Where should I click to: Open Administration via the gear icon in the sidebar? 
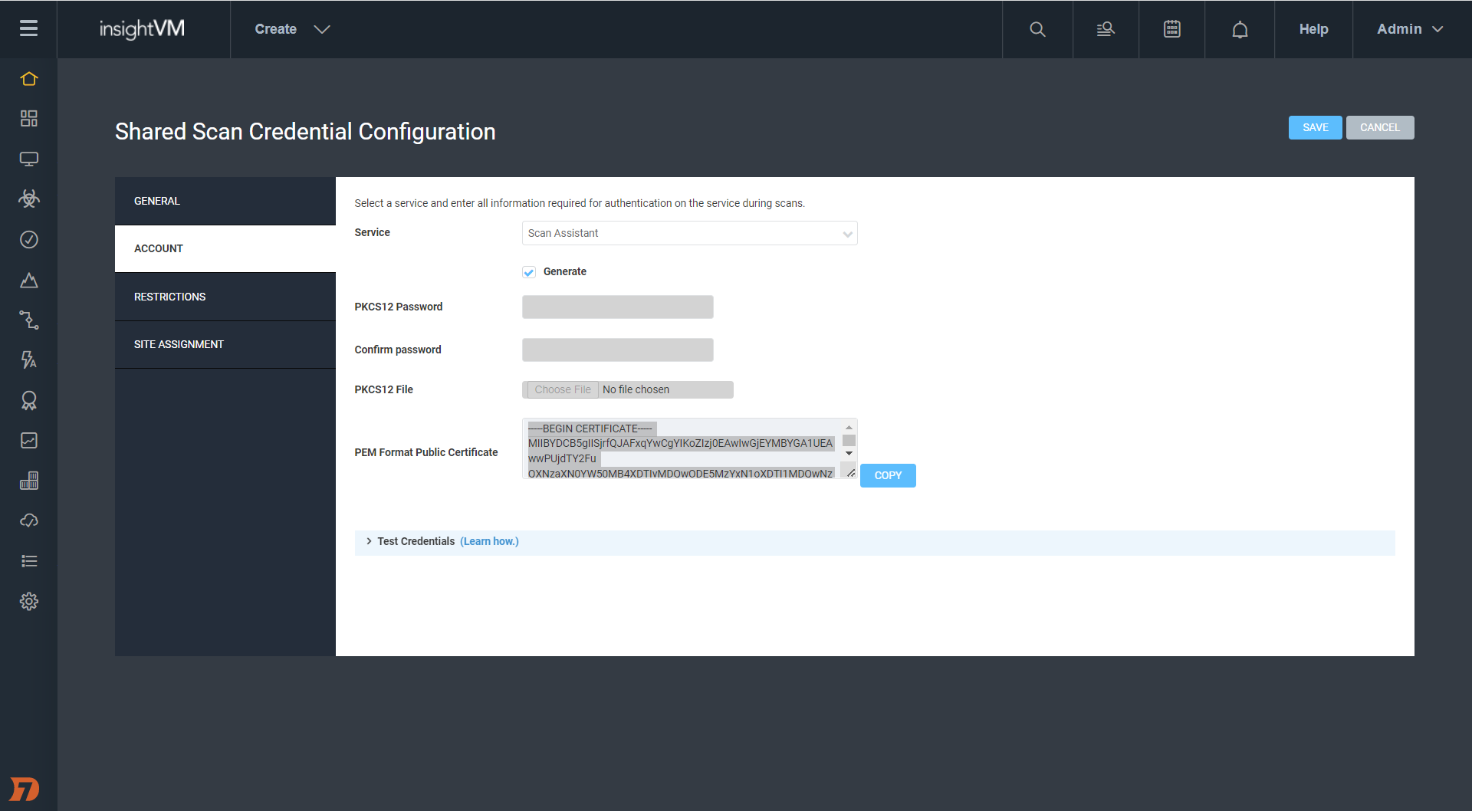click(x=28, y=601)
